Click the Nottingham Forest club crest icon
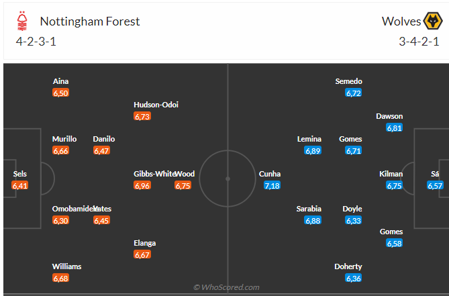This screenshot has width=449, height=296. tap(22, 22)
